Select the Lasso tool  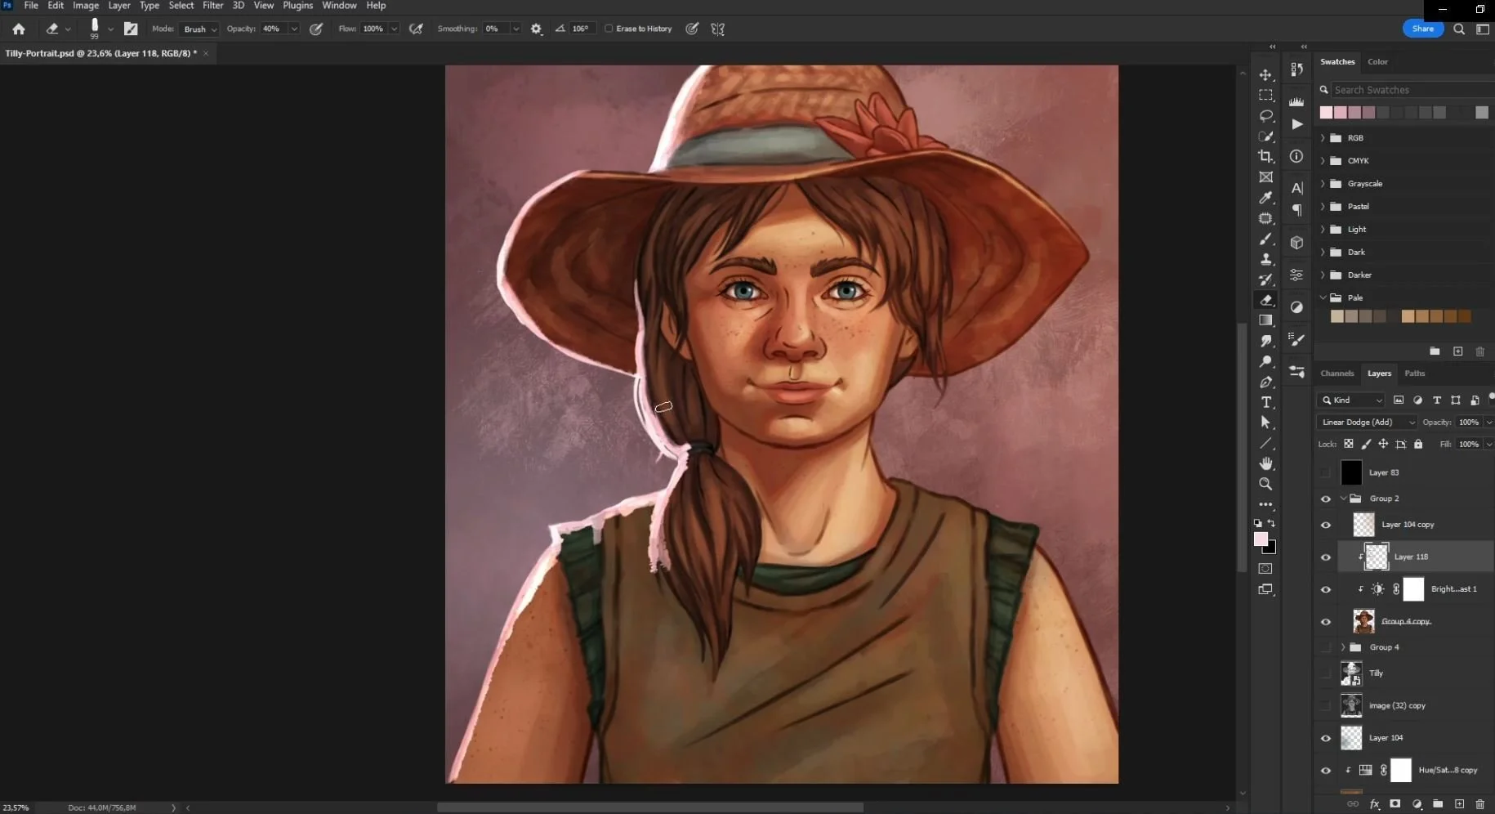(1265, 115)
